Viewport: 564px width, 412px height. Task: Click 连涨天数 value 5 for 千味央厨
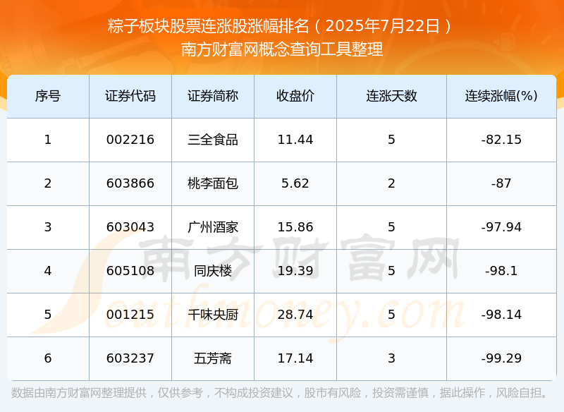pyautogui.click(x=391, y=315)
